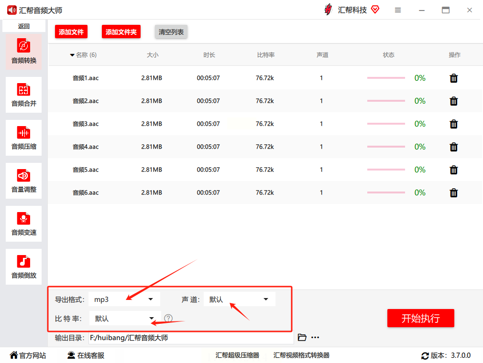Click the 2.81MB size of 音频4.aac

tap(152, 147)
